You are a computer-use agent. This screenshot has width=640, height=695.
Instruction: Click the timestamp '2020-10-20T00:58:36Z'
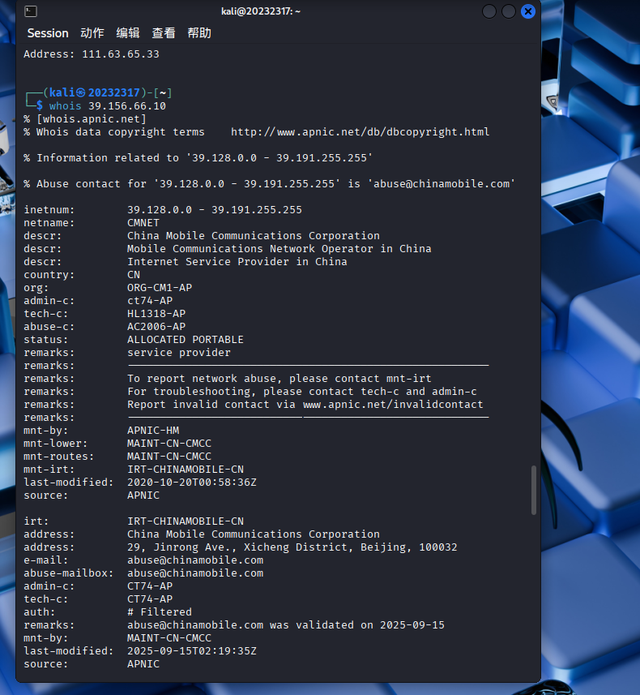coord(192,483)
